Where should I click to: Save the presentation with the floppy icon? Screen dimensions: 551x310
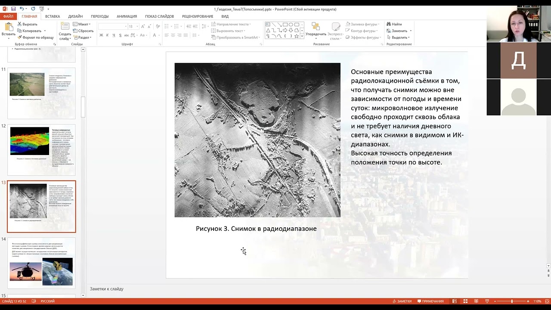[13, 9]
